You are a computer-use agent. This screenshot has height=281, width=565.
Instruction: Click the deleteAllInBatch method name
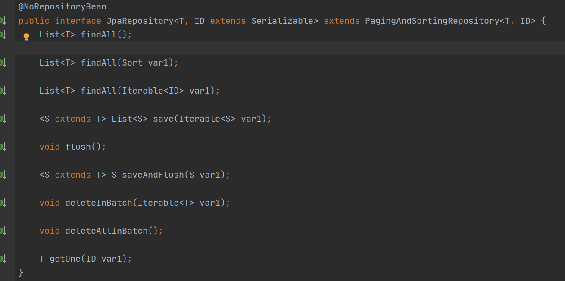pos(106,231)
